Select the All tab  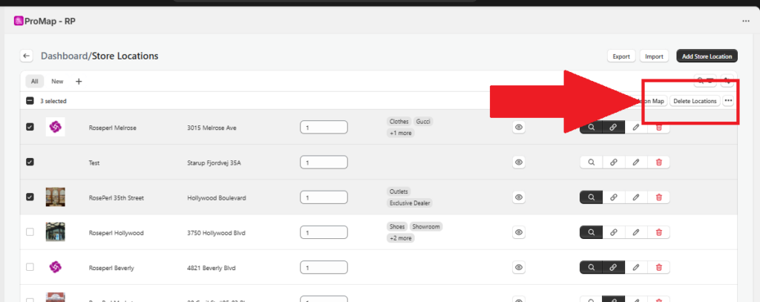click(34, 82)
